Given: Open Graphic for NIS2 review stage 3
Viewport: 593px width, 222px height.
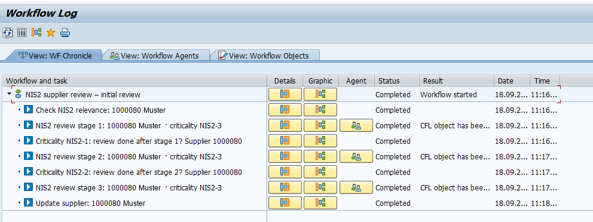Looking at the screenshot, I should tap(320, 187).
